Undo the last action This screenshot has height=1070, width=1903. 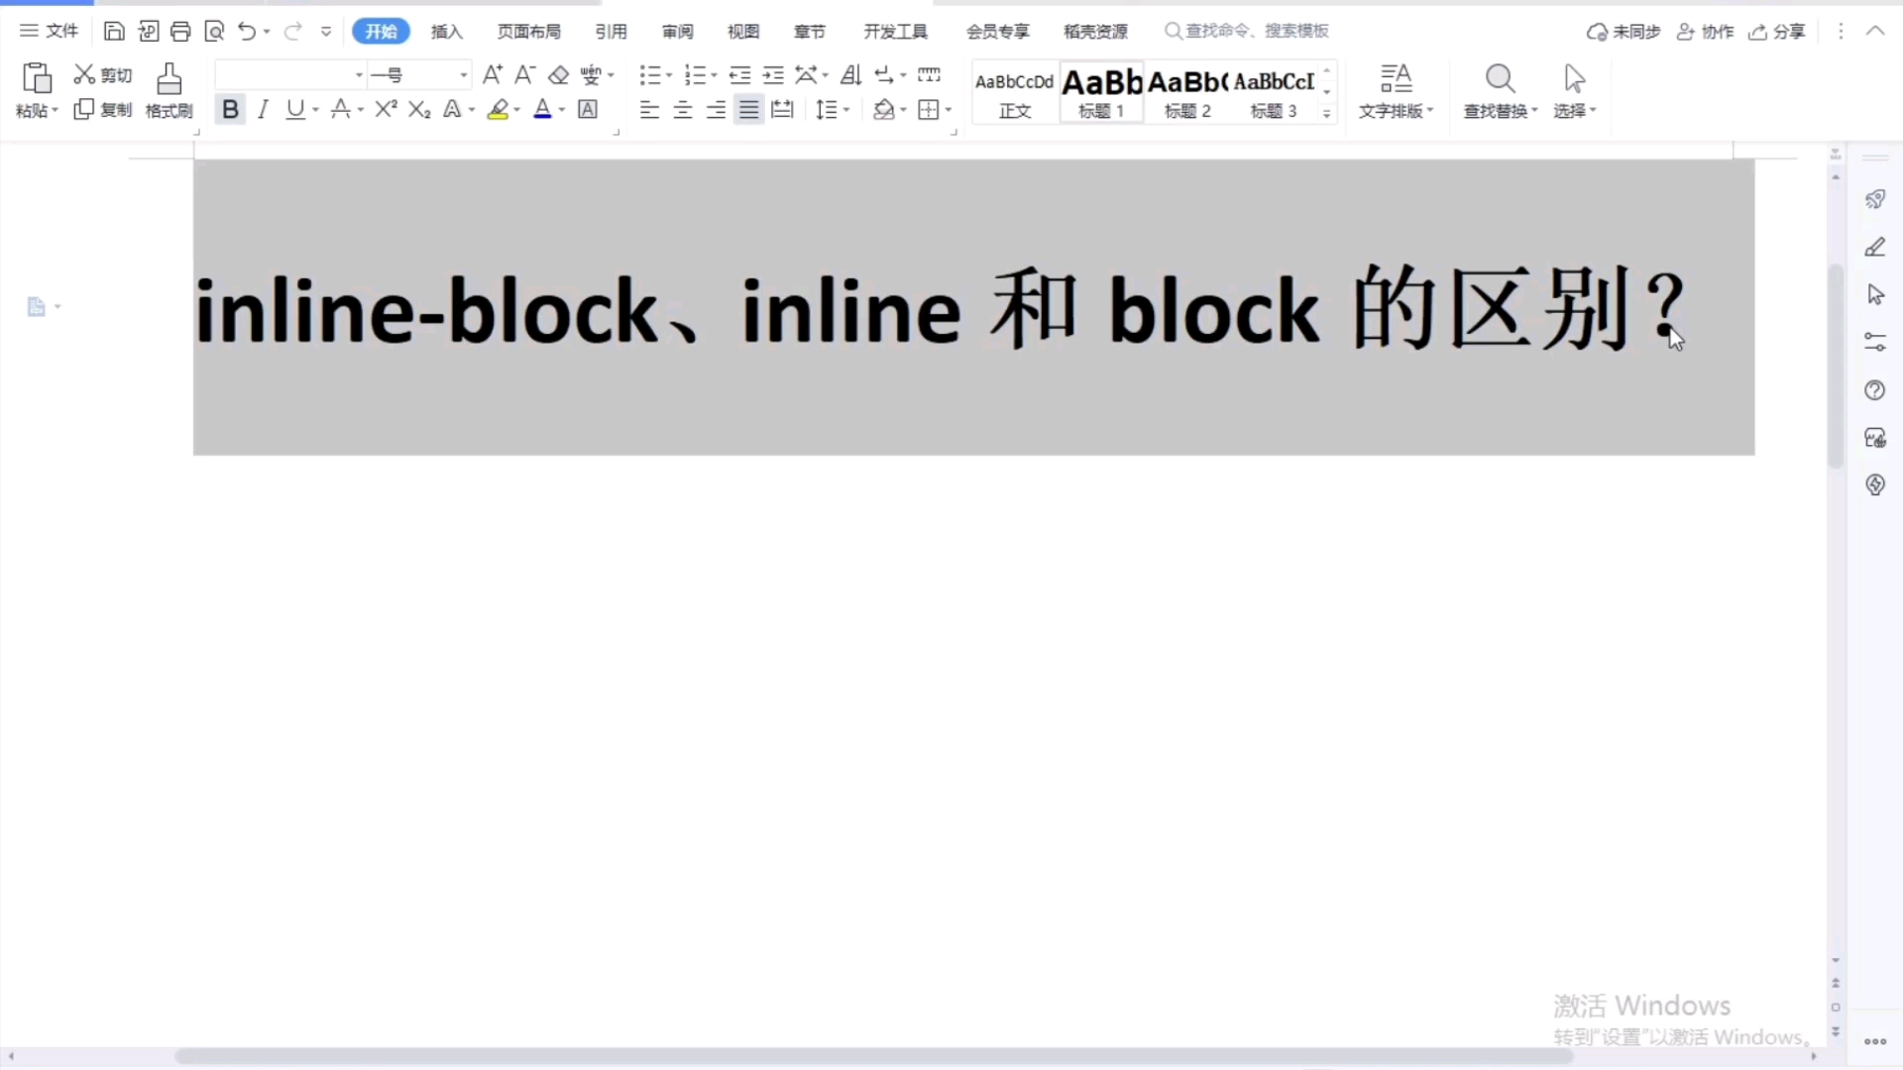247,32
